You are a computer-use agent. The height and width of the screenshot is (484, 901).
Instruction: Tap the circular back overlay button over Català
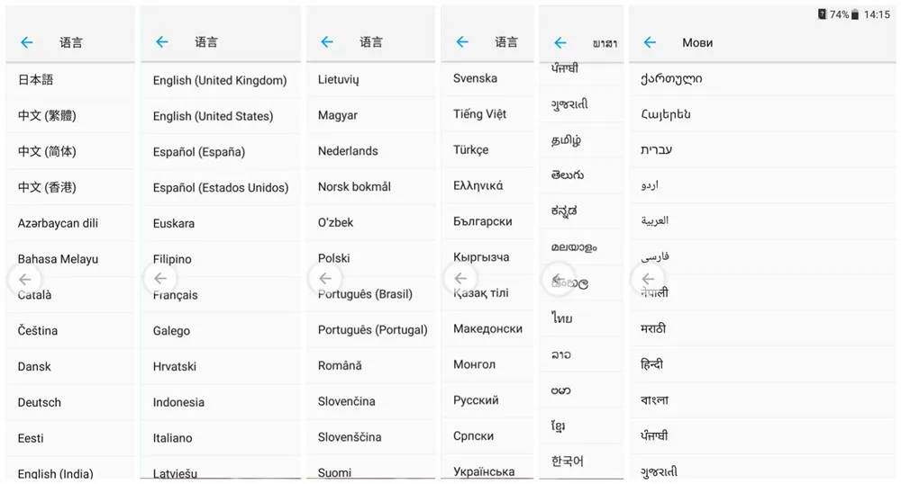click(x=24, y=279)
